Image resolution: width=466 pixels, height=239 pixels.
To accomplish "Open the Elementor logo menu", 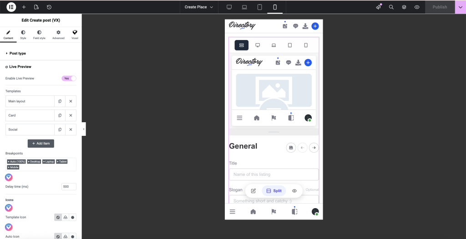I will (x=11, y=7).
